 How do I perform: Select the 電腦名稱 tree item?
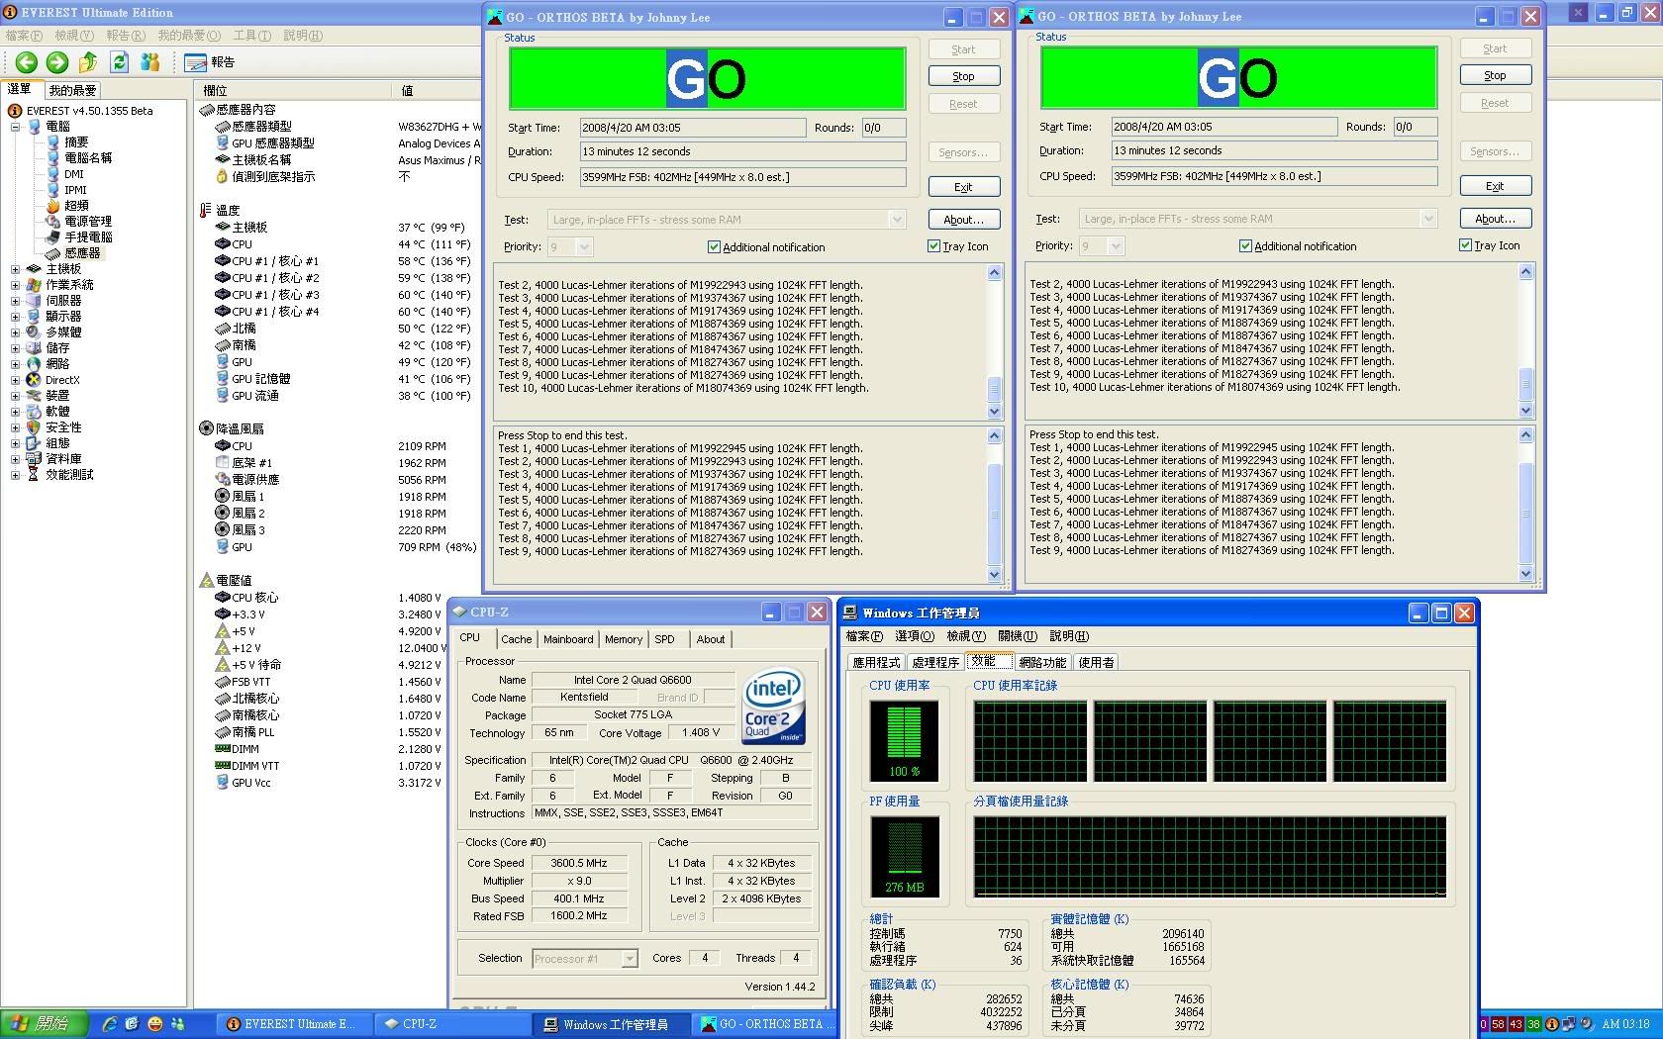point(88,158)
